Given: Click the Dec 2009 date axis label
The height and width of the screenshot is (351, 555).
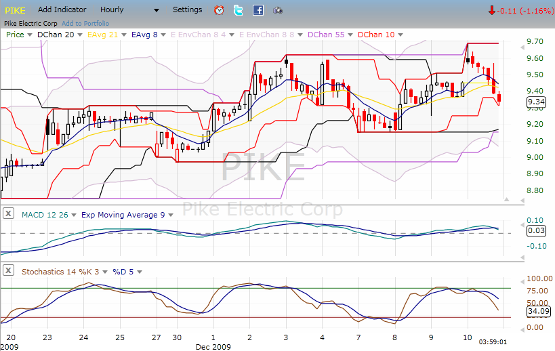Looking at the screenshot, I should point(213,347).
